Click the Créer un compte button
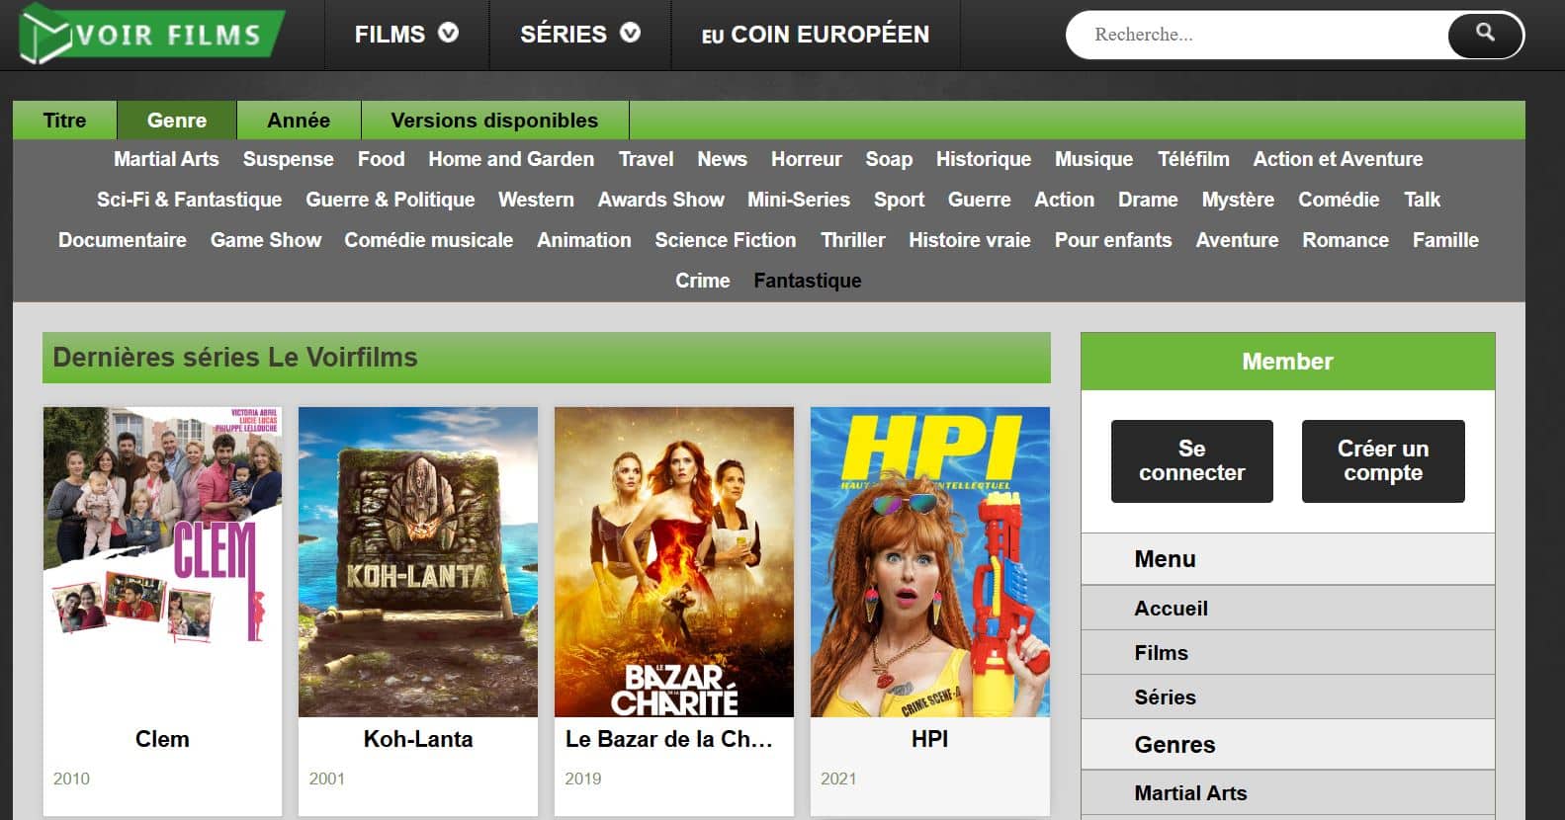The width and height of the screenshot is (1565, 820). coord(1382,461)
